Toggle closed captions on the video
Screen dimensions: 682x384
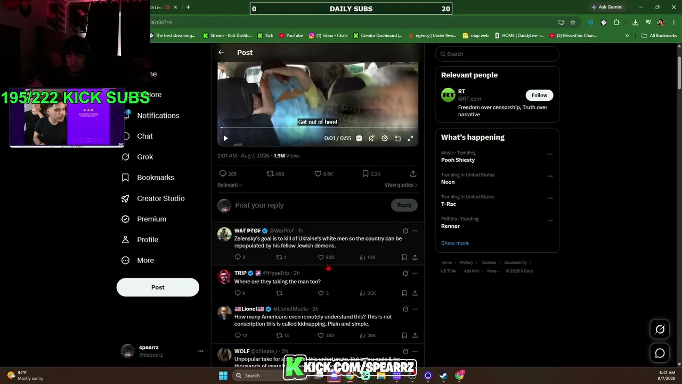[x=359, y=138]
